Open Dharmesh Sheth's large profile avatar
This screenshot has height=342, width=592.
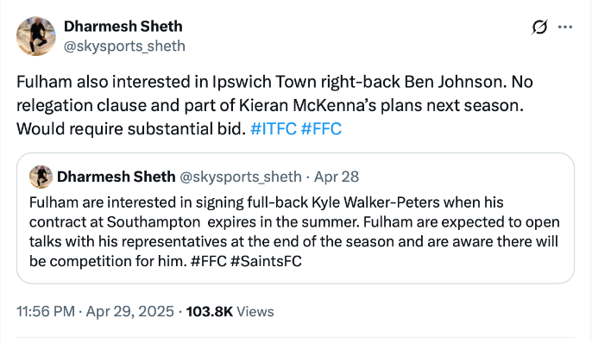click(x=36, y=36)
